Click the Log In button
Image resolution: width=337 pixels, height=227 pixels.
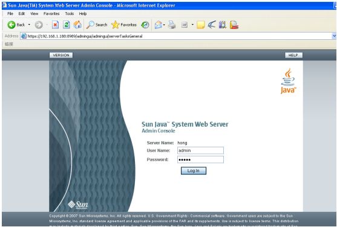point(194,171)
